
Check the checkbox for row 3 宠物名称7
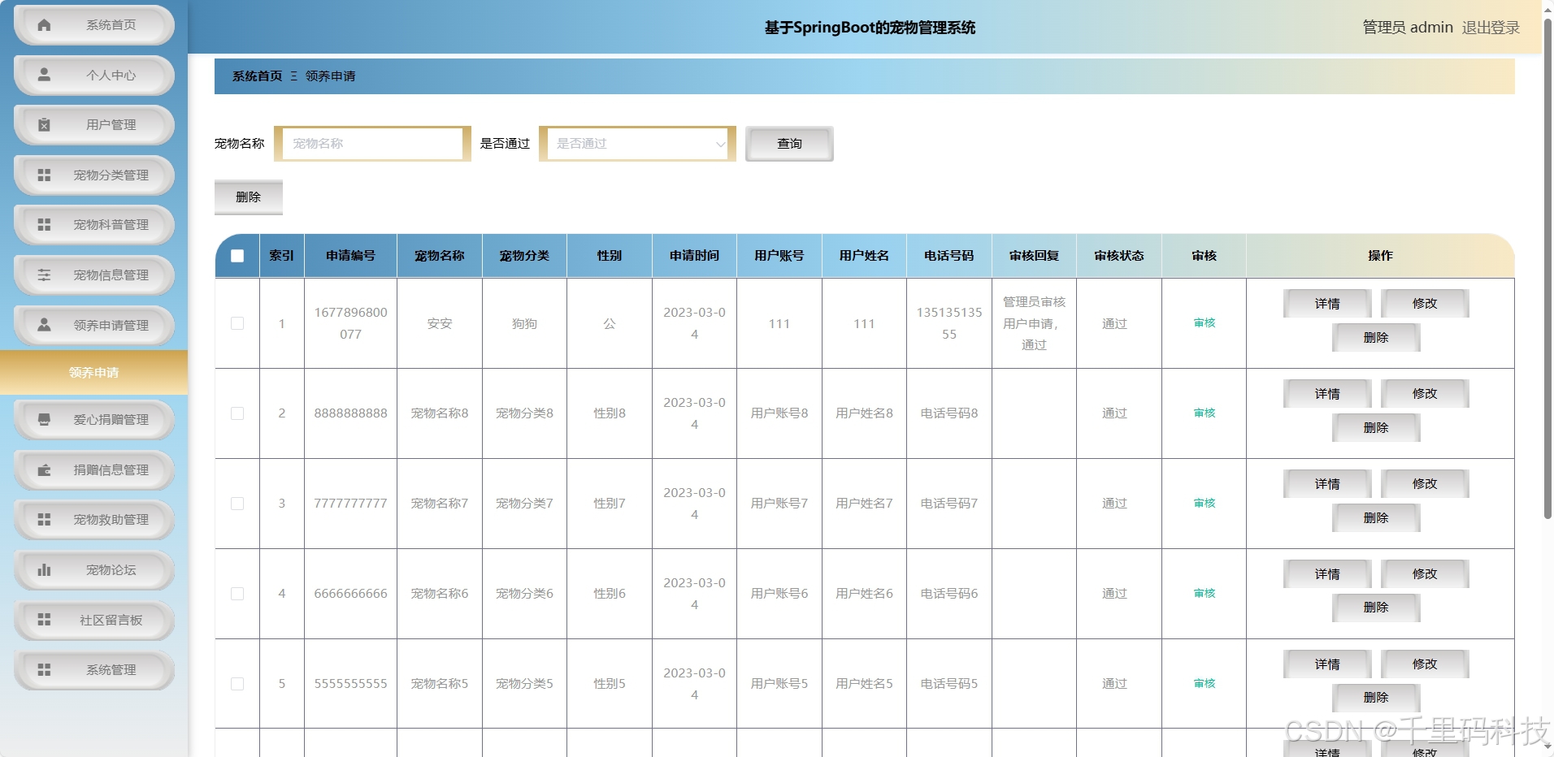pos(237,504)
